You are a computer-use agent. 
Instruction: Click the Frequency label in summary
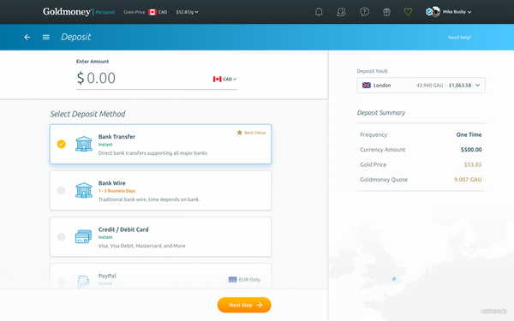(374, 134)
